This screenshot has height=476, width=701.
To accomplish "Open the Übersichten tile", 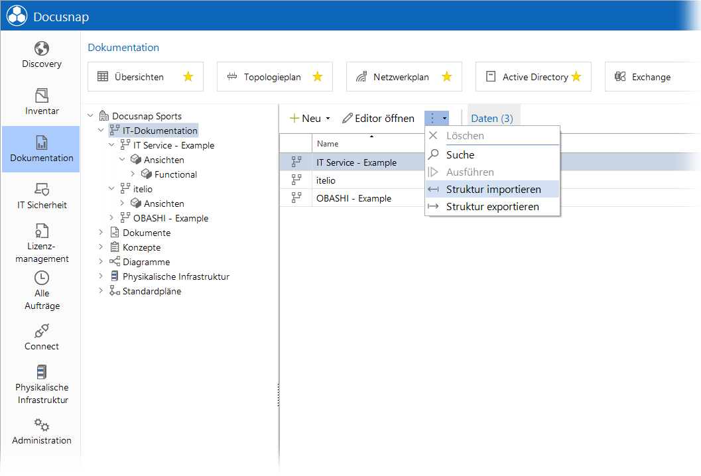I will (x=145, y=77).
